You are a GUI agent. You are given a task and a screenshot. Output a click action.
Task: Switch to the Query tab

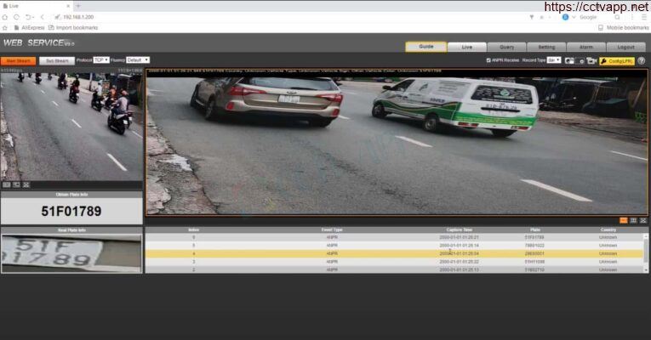pyautogui.click(x=506, y=47)
